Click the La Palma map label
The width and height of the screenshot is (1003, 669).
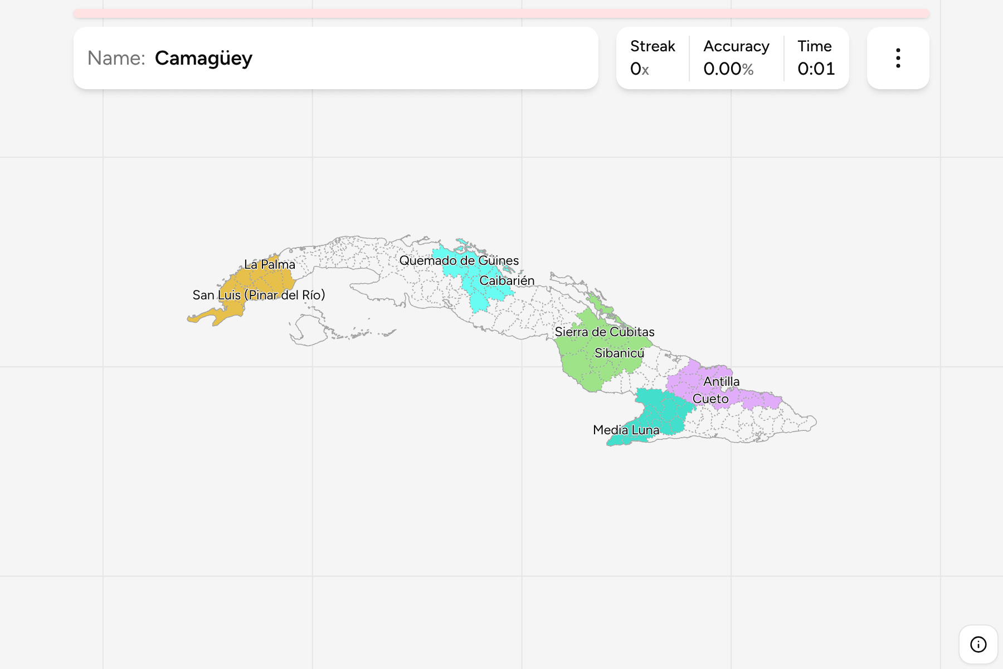pos(270,264)
